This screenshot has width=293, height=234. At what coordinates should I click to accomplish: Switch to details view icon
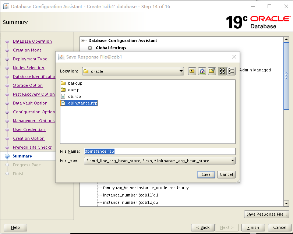click(x=231, y=71)
